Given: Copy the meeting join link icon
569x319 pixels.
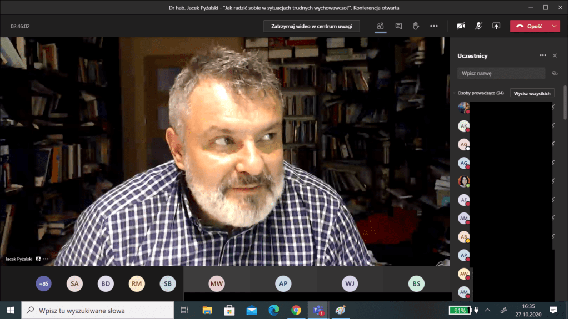Looking at the screenshot, I should pos(554,73).
